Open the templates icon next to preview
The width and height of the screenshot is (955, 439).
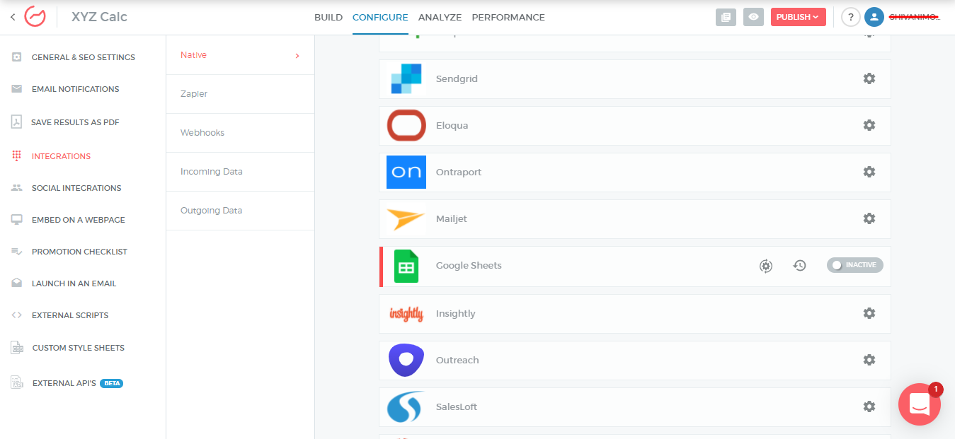pos(726,17)
